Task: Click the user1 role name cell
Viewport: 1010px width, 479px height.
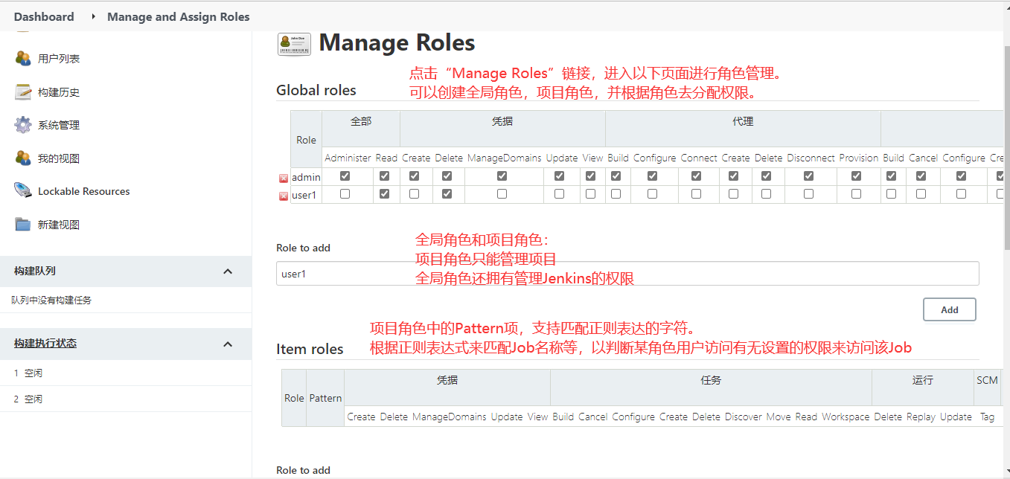Action: (x=306, y=194)
